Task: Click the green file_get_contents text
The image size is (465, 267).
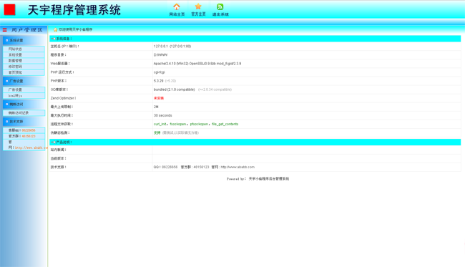Action: tap(225, 124)
